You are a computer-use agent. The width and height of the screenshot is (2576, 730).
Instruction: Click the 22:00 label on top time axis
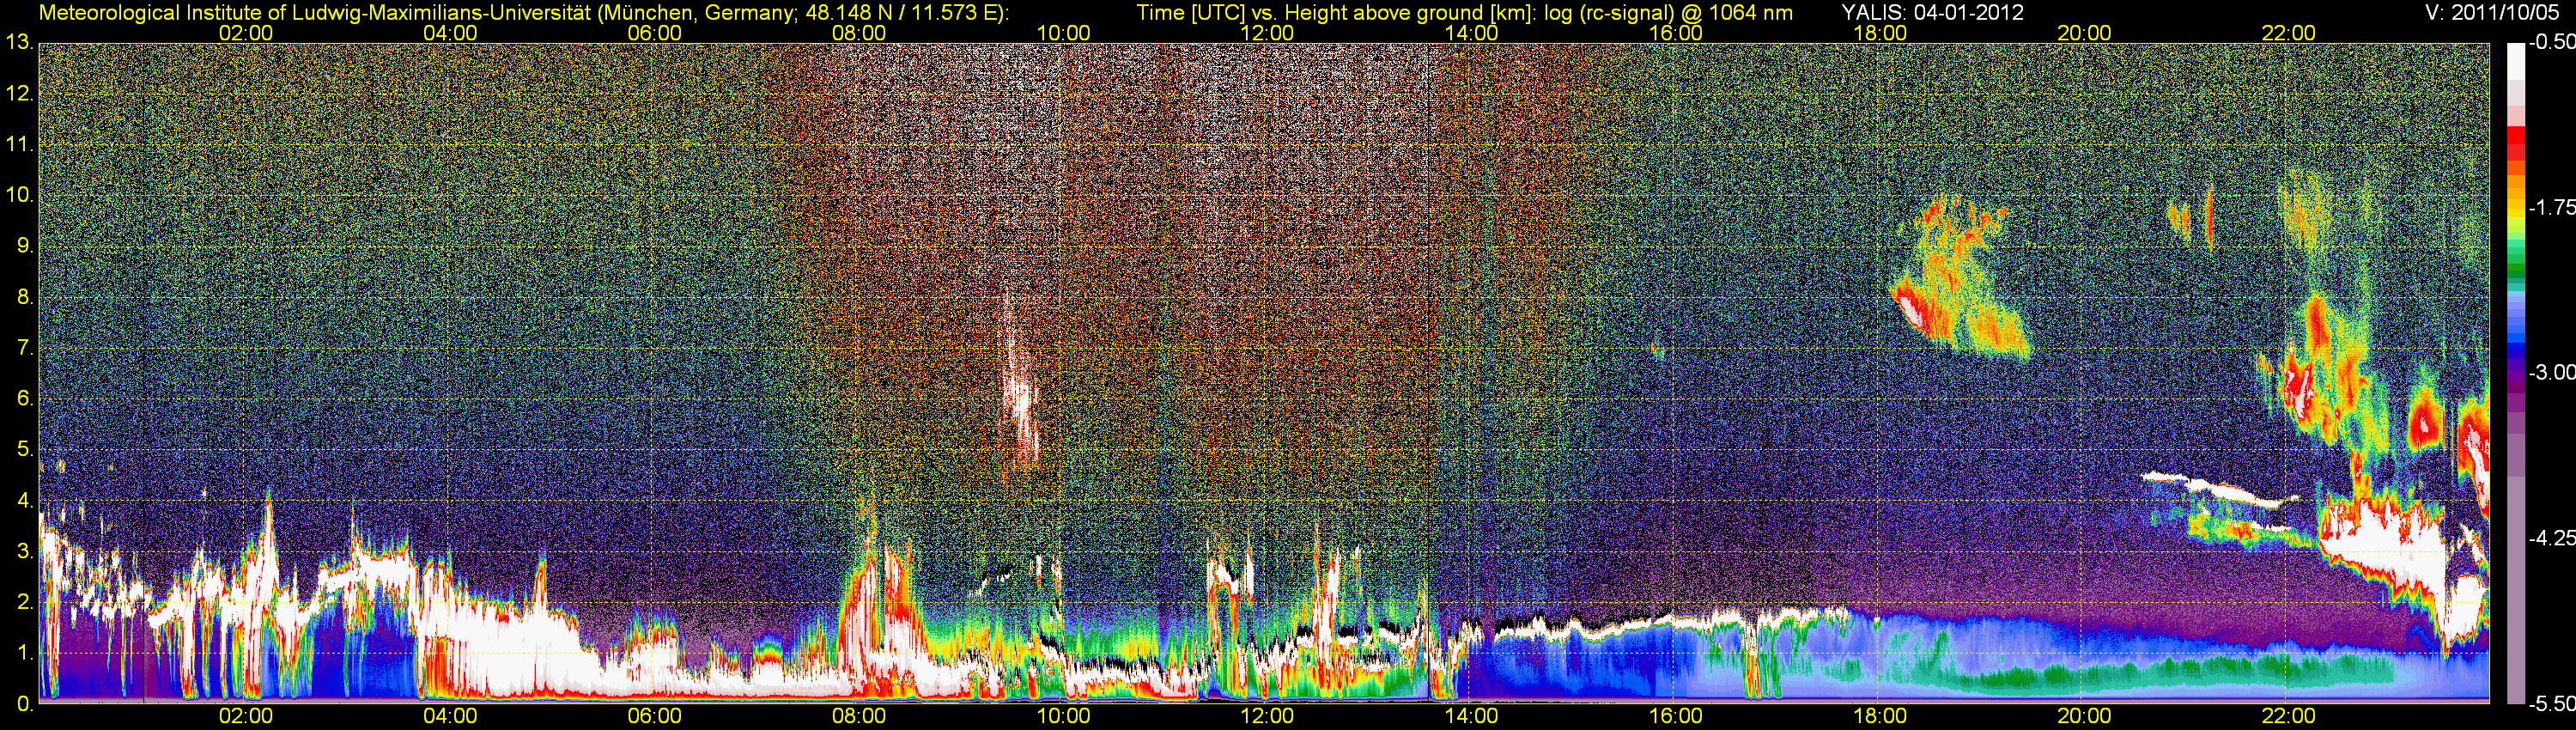click(x=2289, y=33)
